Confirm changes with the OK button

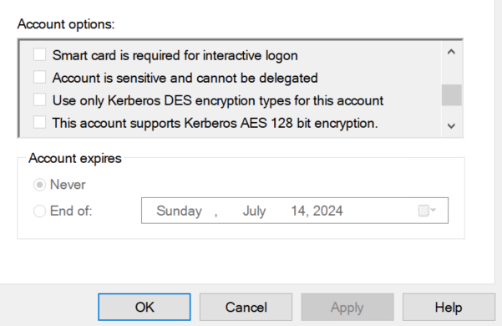click(x=145, y=307)
